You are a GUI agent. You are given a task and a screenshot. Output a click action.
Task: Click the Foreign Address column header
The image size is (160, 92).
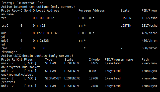(x=92, y=11)
